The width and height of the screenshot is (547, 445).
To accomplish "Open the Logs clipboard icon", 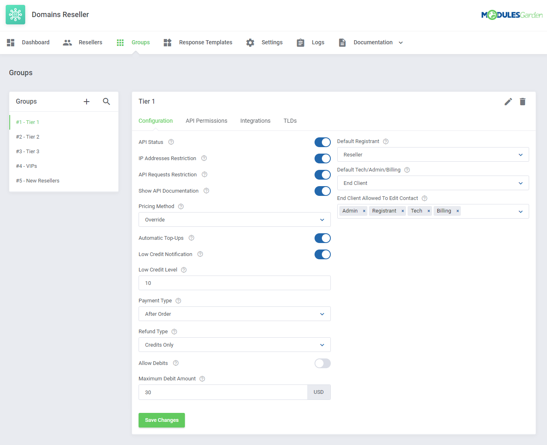I will [x=300, y=42].
